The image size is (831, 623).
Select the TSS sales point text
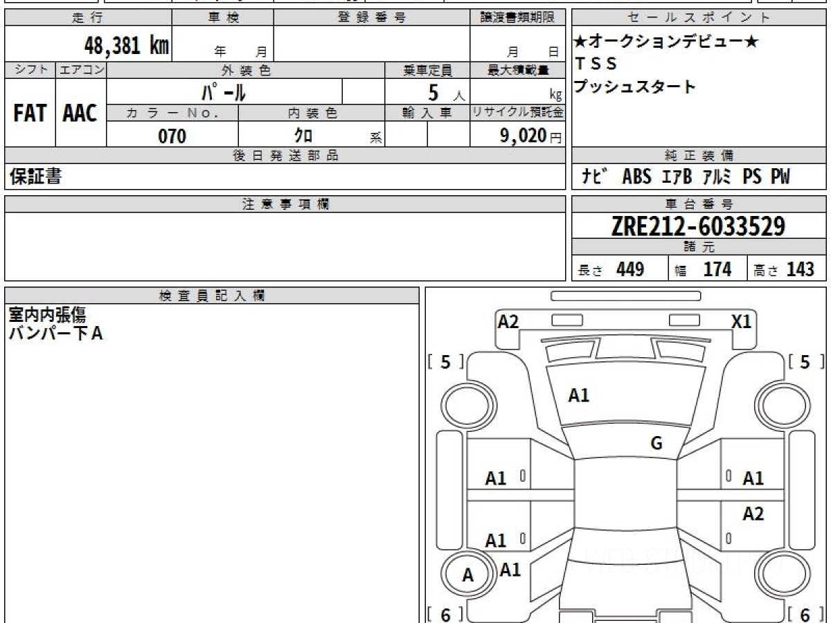point(596,64)
